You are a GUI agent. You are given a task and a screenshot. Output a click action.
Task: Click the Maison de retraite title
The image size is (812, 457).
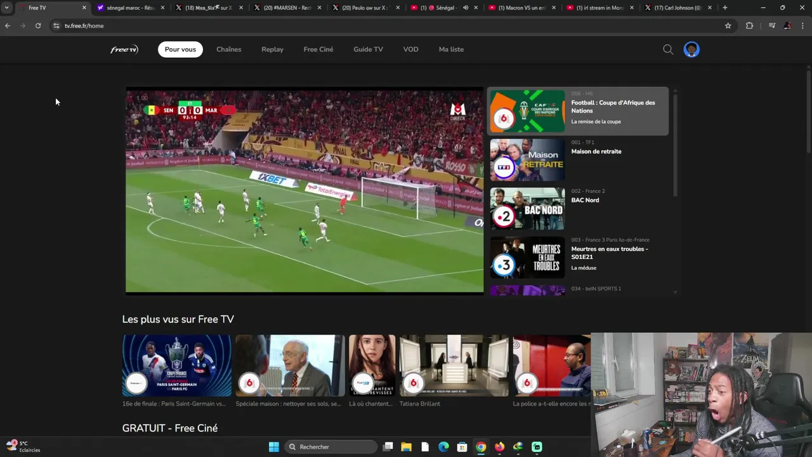(x=596, y=152)
